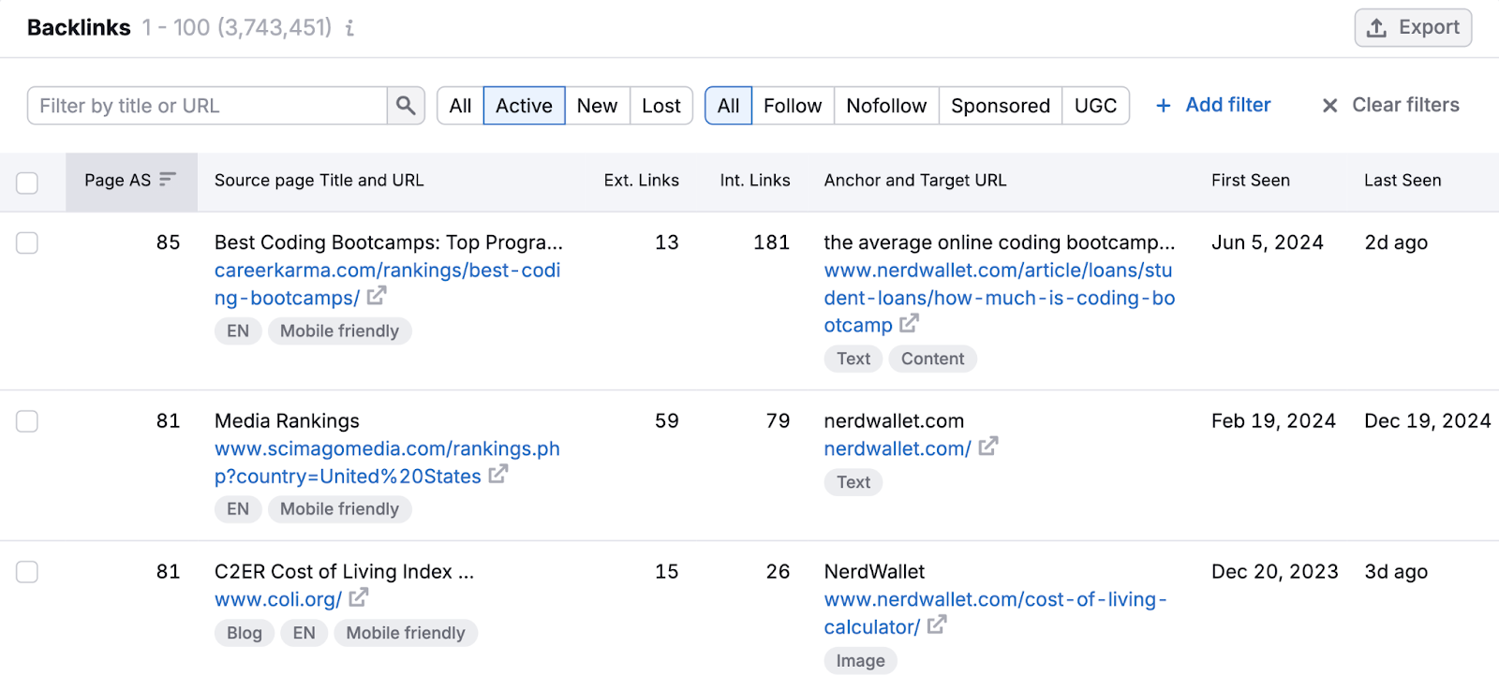This screenshot has height=690, width=1499.
Task: Open careerkarma.com/rankings/best-coding-bootcamps link
Action: click(387, 284)
